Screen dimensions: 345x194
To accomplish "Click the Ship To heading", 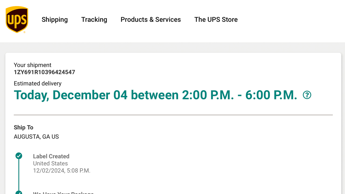I will (x=23, y=127).
